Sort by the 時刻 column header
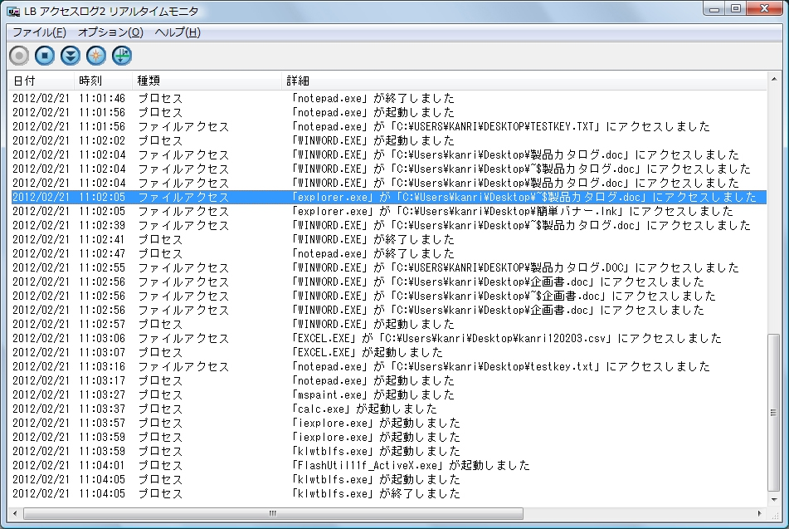The height and width of the screenshot is (529, 789). (90, 81)
